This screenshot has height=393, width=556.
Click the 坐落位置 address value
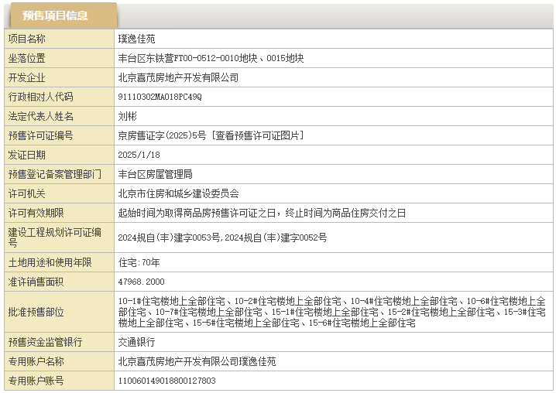tap(210, 58)
